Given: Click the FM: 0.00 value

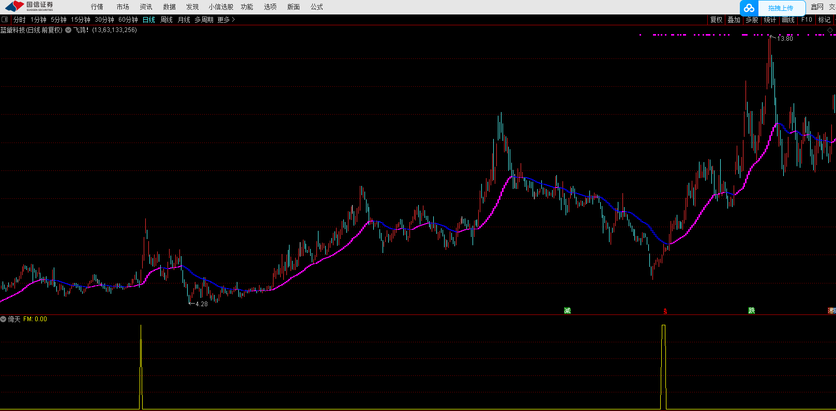Looking at the screenshot, I should (x=35, y=319).
